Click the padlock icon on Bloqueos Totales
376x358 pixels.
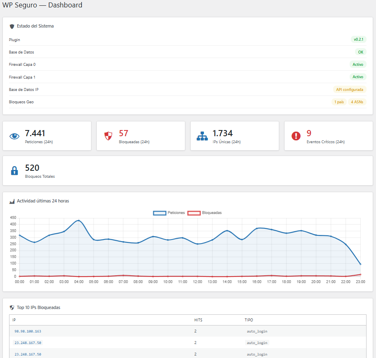tap(14, 171)
